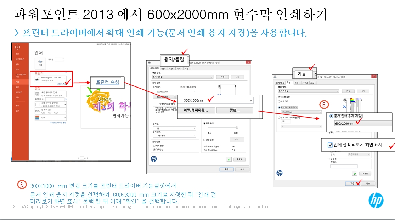
Task: Click 확인 in the 용지/품질 dialog
Action: point(226,169)
